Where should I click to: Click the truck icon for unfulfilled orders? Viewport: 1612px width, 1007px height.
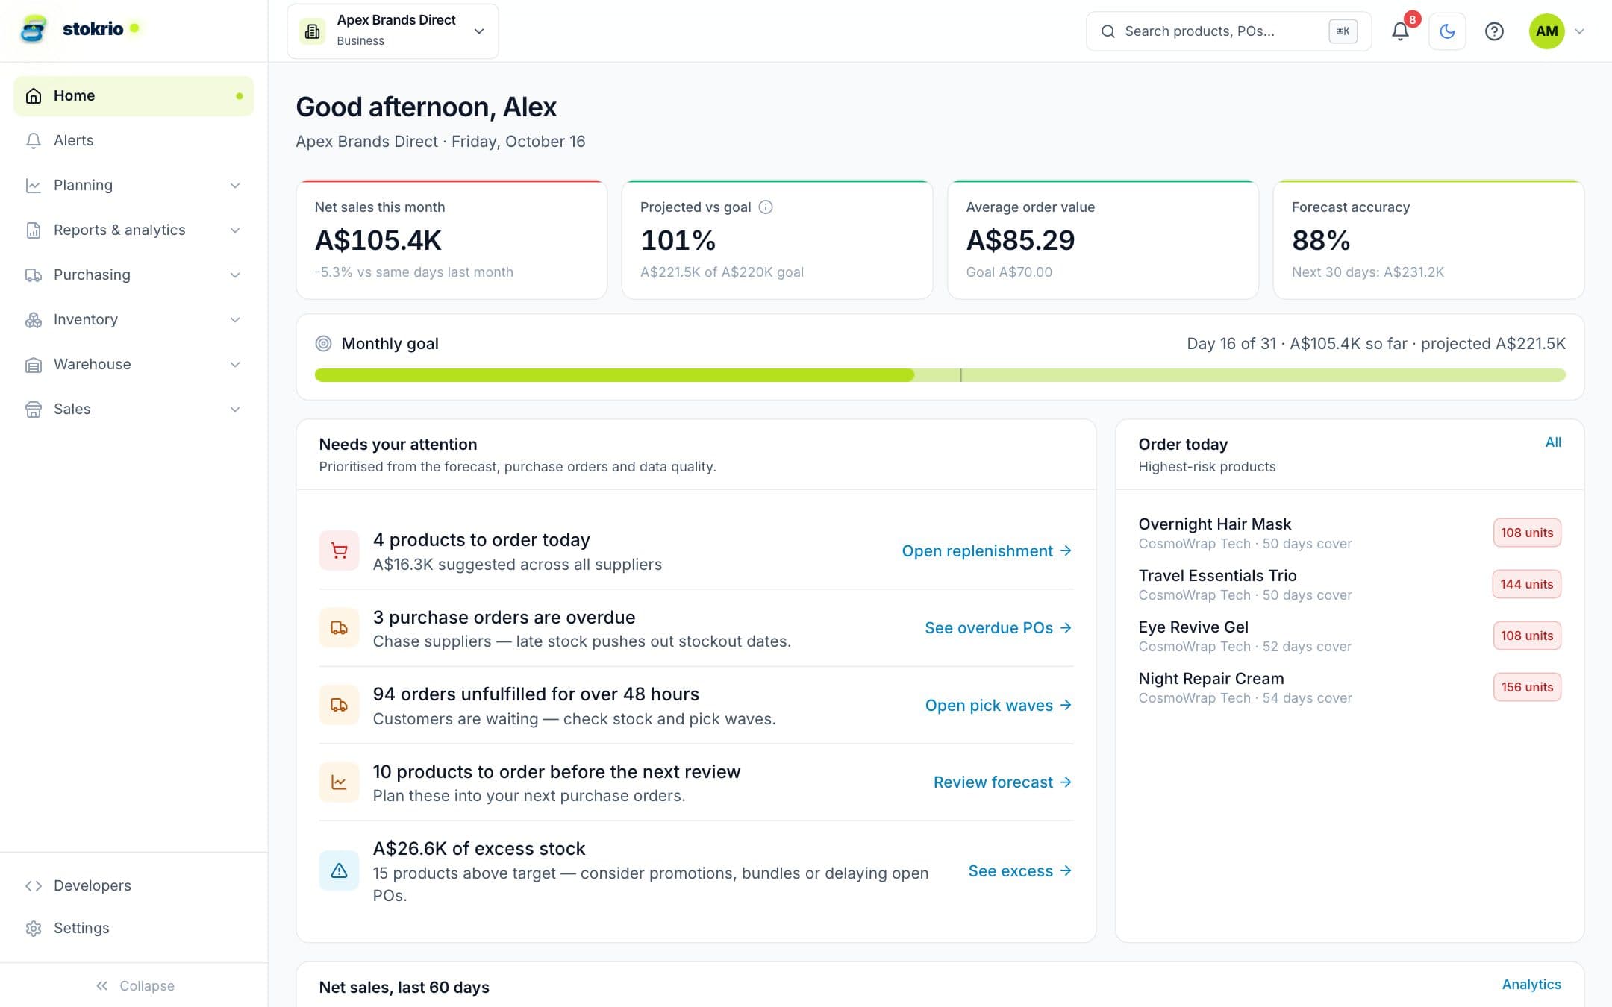click(339, 705)
